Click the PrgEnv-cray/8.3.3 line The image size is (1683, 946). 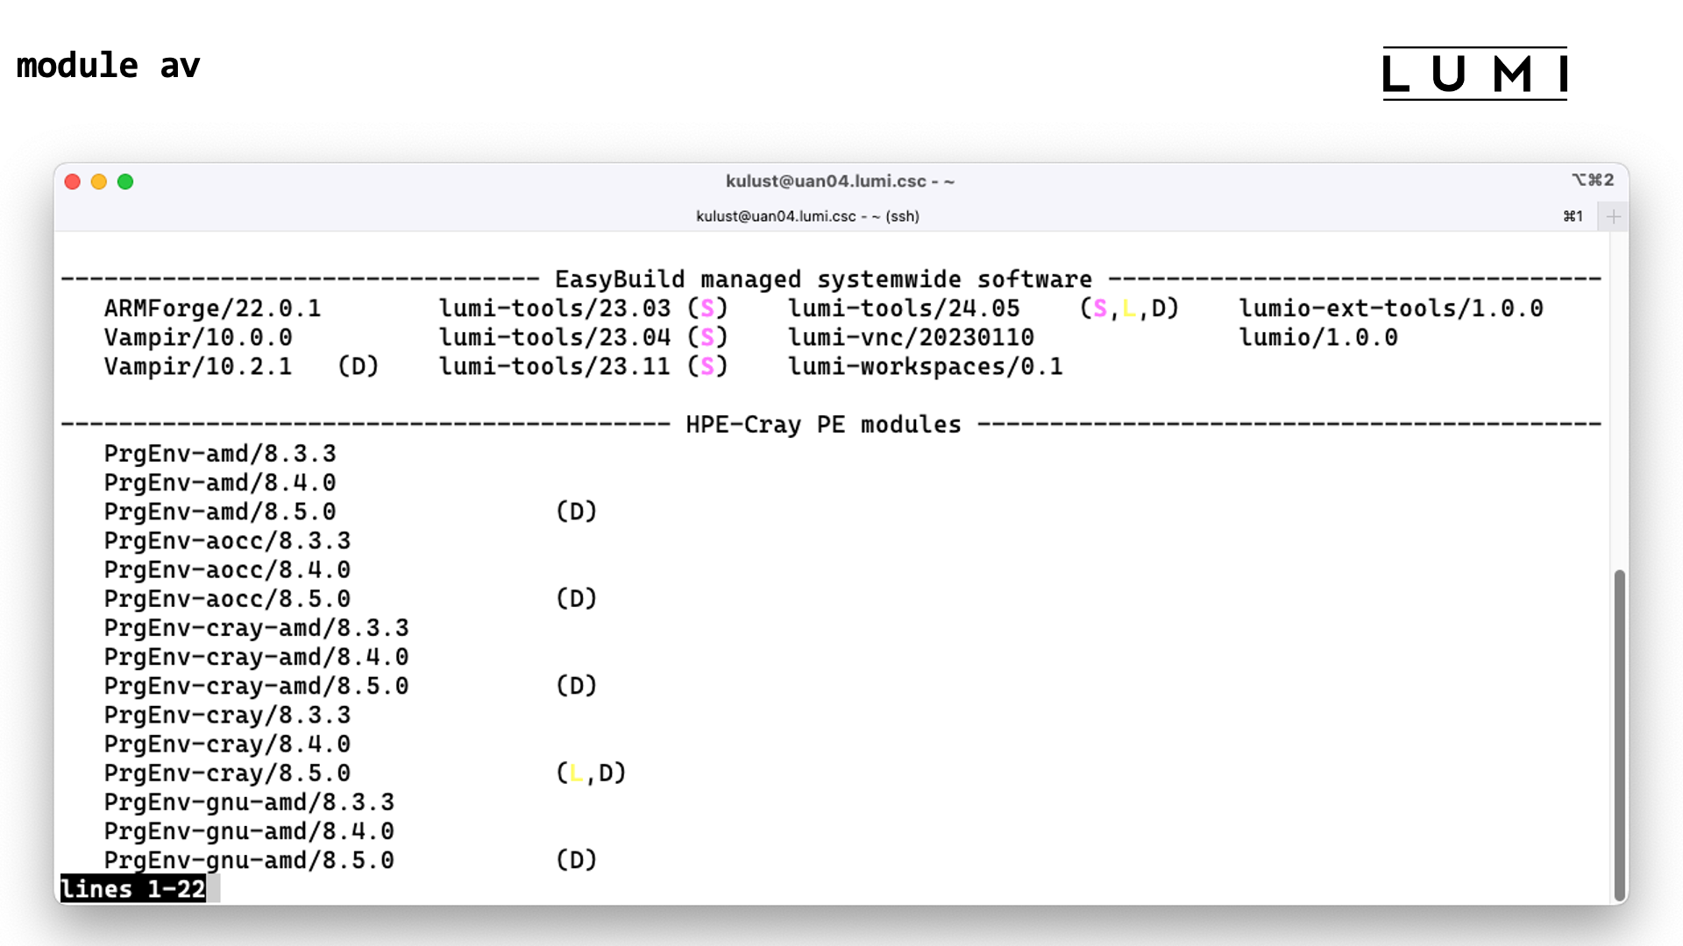227,715
